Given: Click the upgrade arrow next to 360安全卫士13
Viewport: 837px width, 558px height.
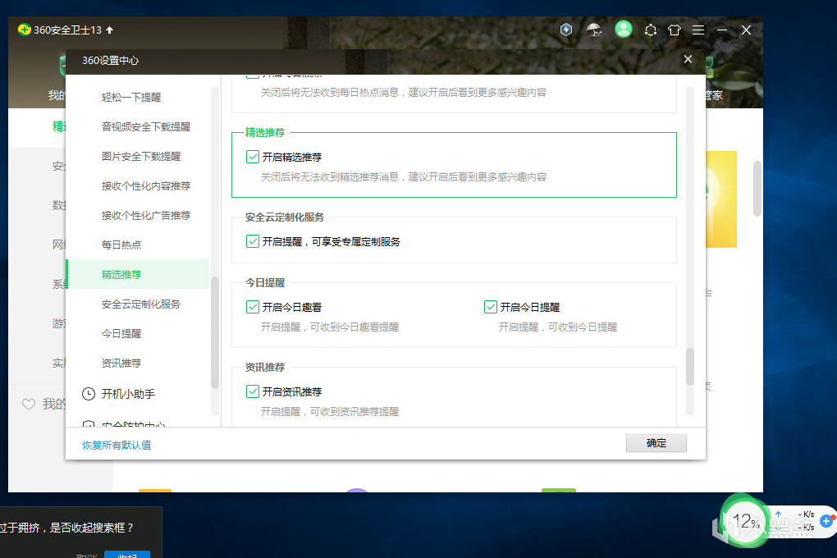Looking at the screenshot, I should 109,30.
